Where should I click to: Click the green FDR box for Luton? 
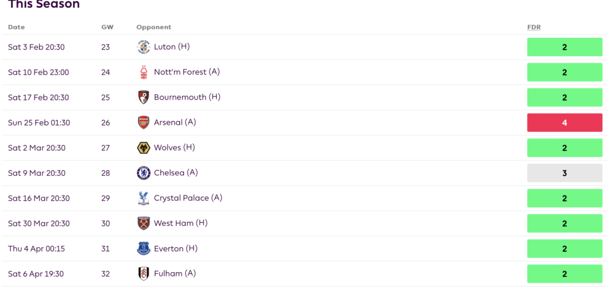[x=564, y=48]
